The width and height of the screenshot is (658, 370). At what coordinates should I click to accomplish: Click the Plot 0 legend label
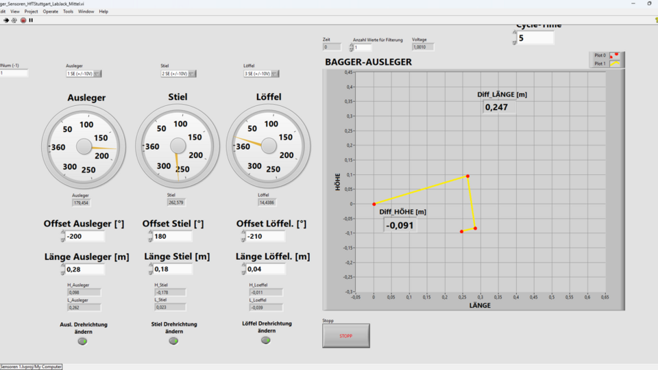tap(600, 55)
